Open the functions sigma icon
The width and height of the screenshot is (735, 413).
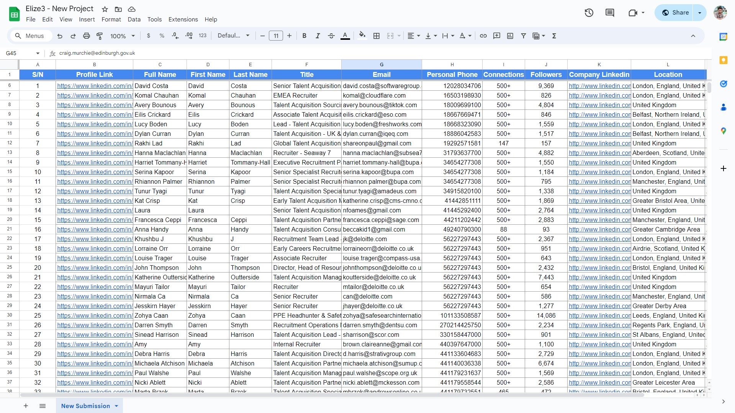coord(554,36)
